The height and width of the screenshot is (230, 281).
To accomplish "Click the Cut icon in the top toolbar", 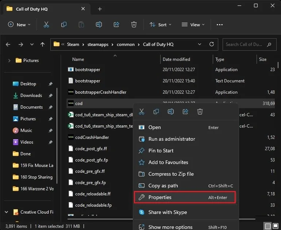I will 46,24.
